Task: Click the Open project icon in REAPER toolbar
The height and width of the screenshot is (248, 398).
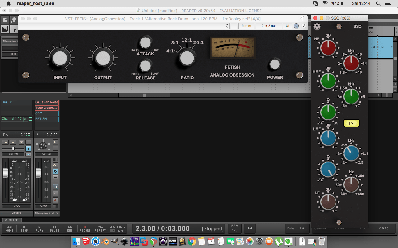Action: click(14, 20)
